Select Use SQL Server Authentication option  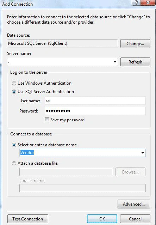[14, 92]
